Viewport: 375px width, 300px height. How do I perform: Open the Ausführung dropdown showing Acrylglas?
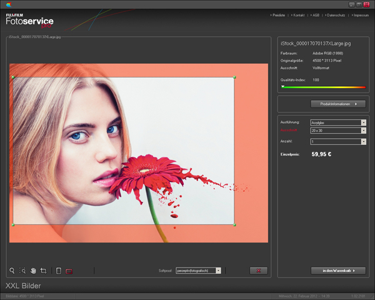click(x=337, y=122)
